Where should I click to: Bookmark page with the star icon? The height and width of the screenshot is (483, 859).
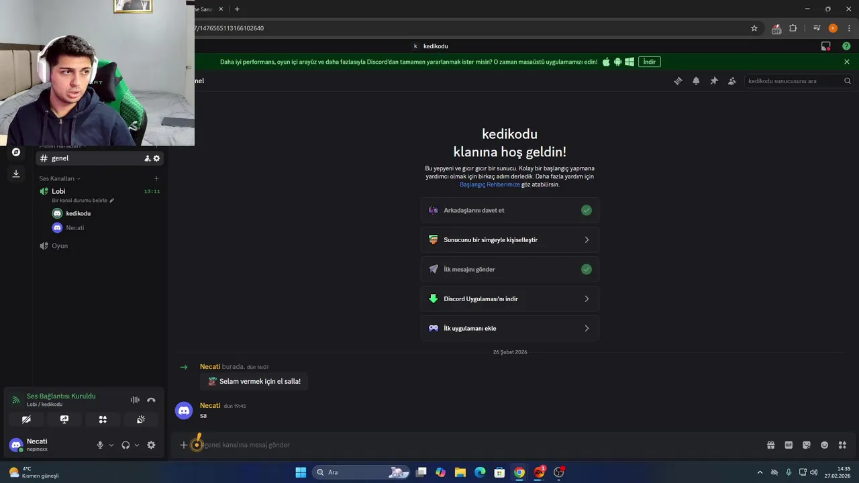(x=754, y=28)
